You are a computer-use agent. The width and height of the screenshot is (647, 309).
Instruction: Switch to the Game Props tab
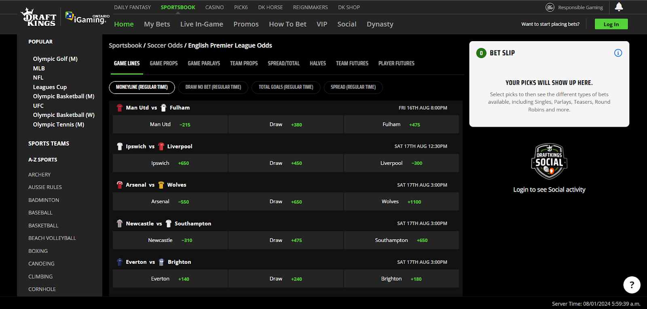(x=164, y=63)
